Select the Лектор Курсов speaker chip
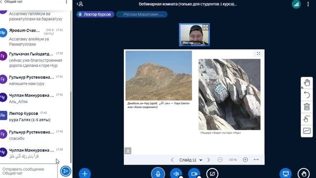This screenshot has width=316, height=178. 95,14
